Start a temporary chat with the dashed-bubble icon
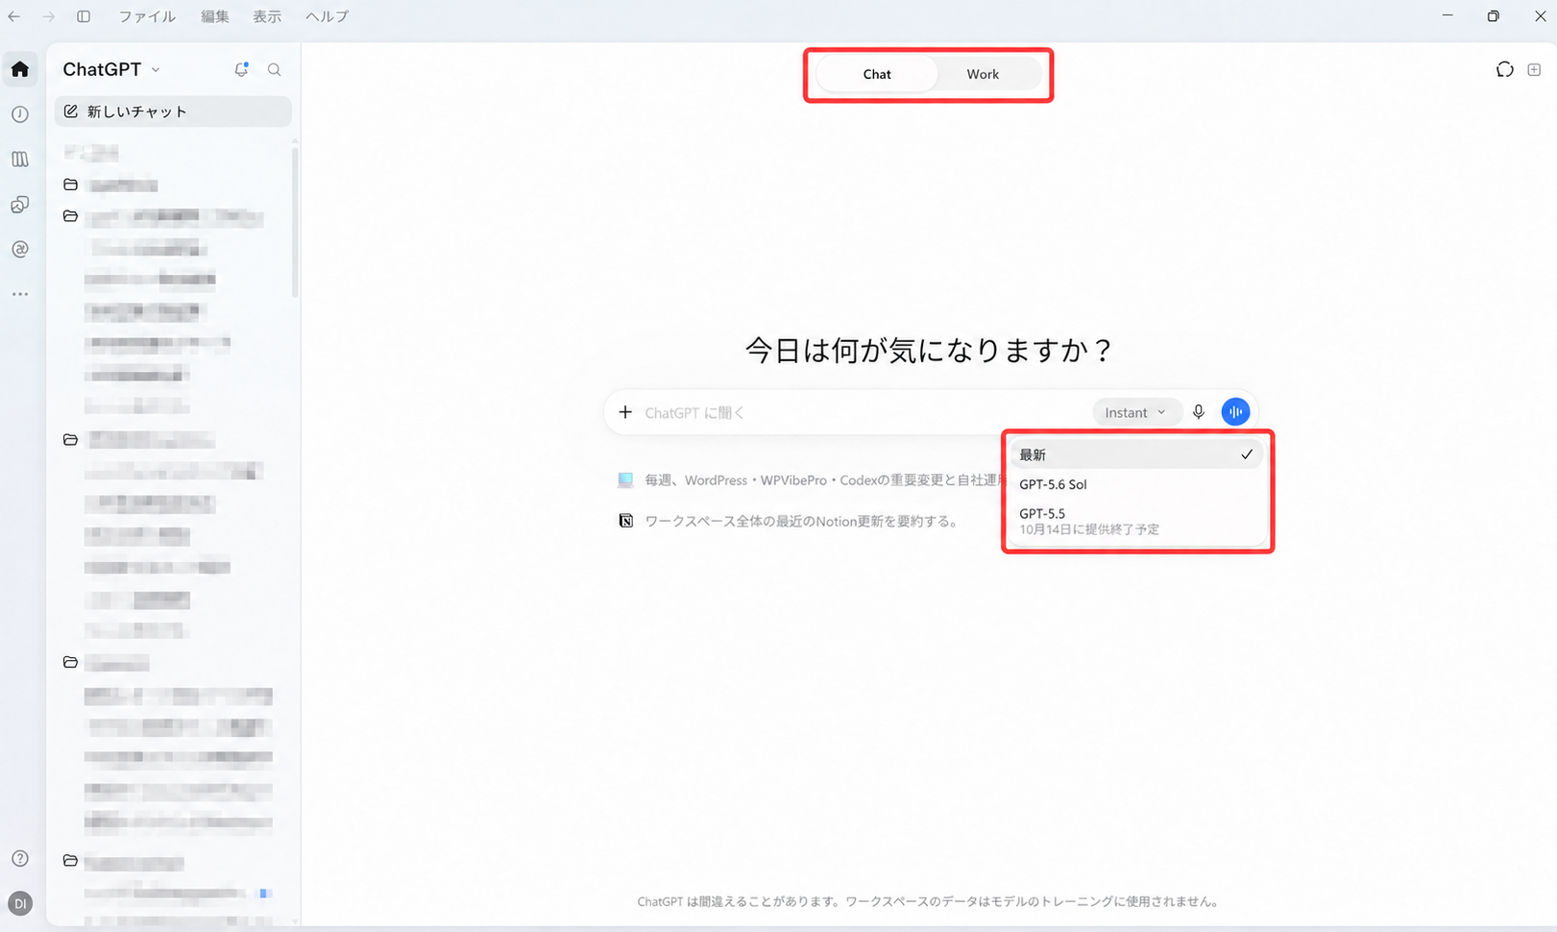The height and width of the screenshot is (932, 1557). coord(1505,69)
